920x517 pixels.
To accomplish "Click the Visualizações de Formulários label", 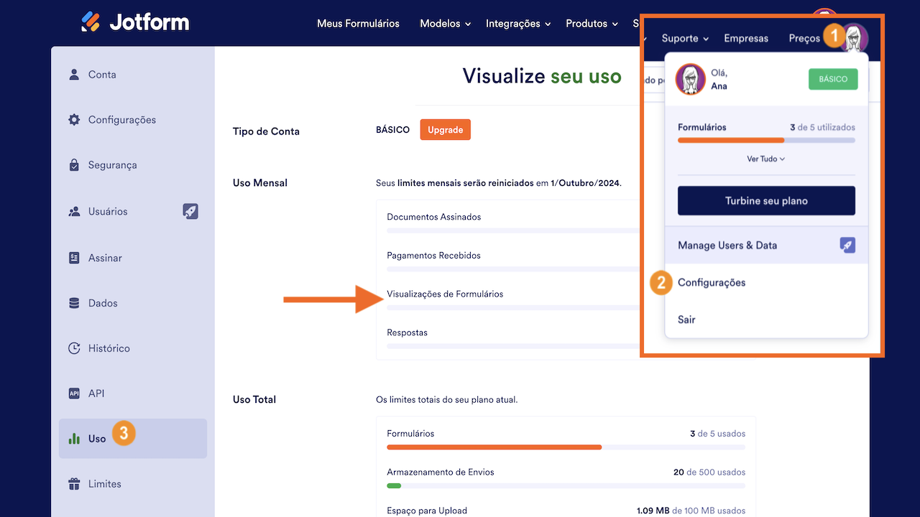I will [445, 294].
